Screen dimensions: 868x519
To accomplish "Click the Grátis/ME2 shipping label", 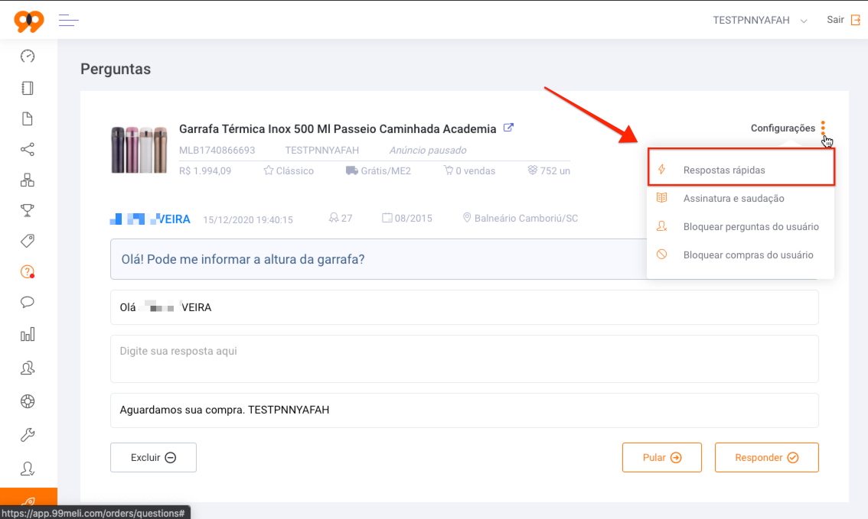I will tap(379, 170).
